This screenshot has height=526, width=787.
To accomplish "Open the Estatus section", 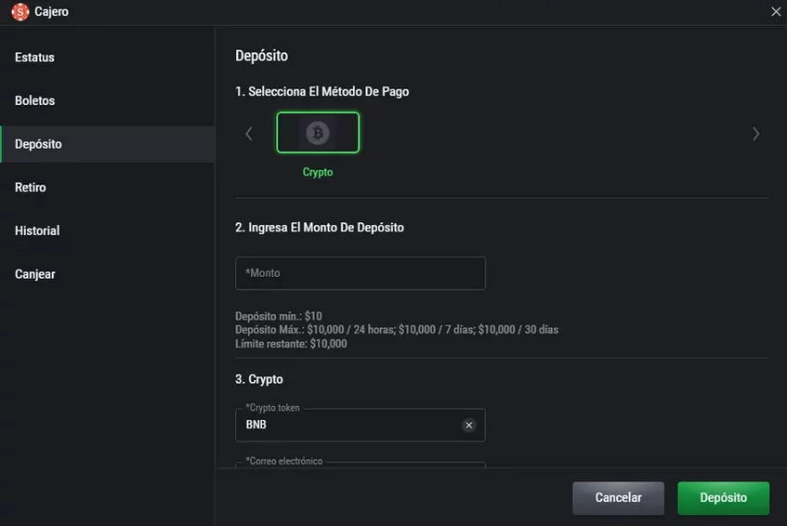I will [x=35, y=58].
